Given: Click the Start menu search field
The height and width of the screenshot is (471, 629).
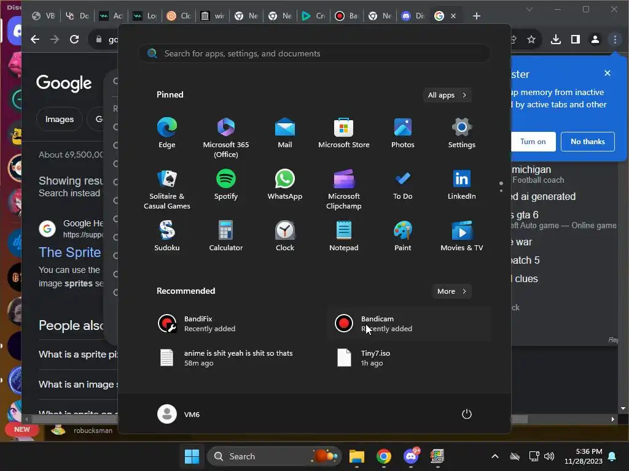Looking at the screenshot, I should (x=315, y=54).
